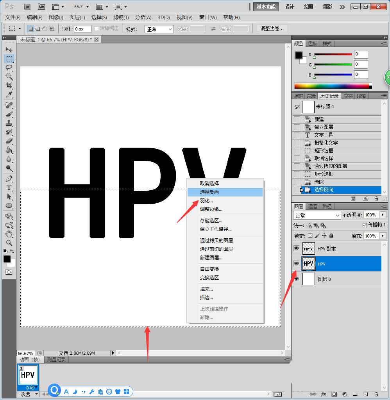
Task: Switch workspace using 基本功能 button
Action: pyautogui.click(x=265, y=7)
